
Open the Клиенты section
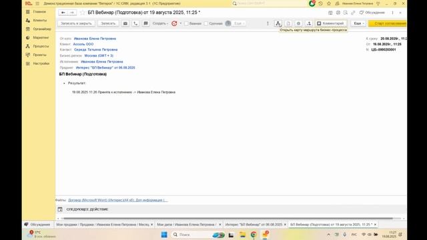tap(39, 21)
